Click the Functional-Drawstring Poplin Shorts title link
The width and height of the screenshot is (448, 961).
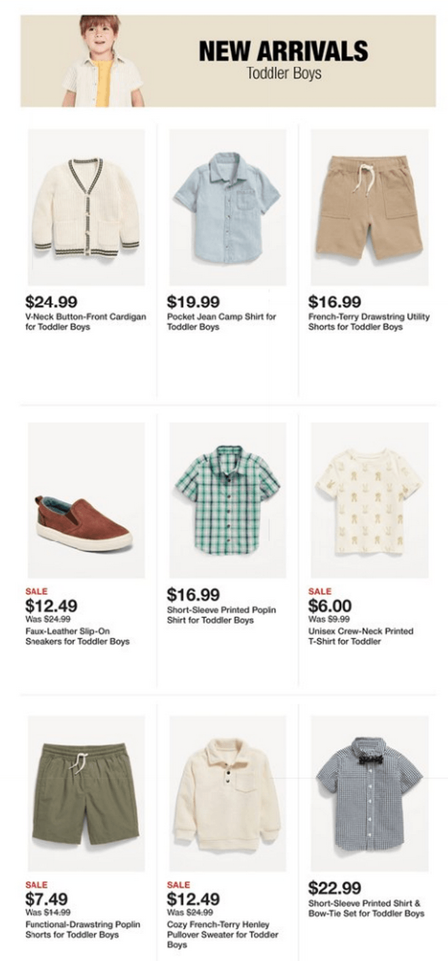83,930
